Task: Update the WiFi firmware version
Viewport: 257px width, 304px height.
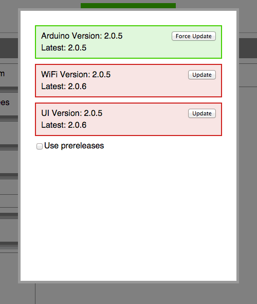Action: [202, 75]
